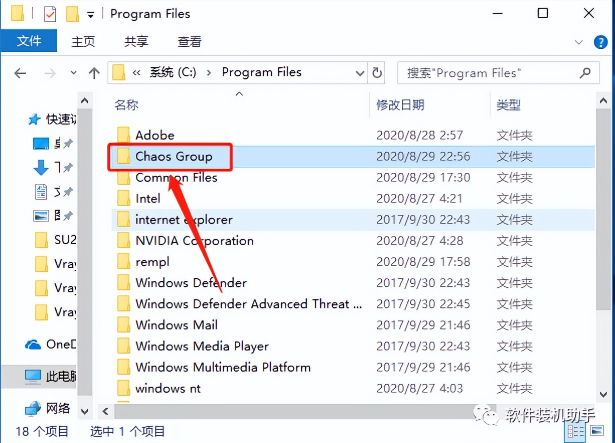The width and height of the screenshot is (615, 443).
Task: Click the Adobe folder icon
Action: coord(123,135)
